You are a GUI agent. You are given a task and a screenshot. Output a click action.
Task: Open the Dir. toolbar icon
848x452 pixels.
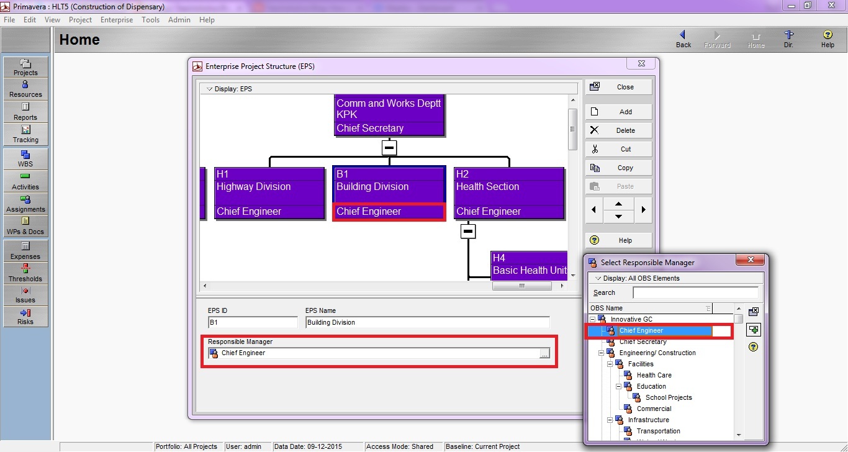(x=789, y=37)
